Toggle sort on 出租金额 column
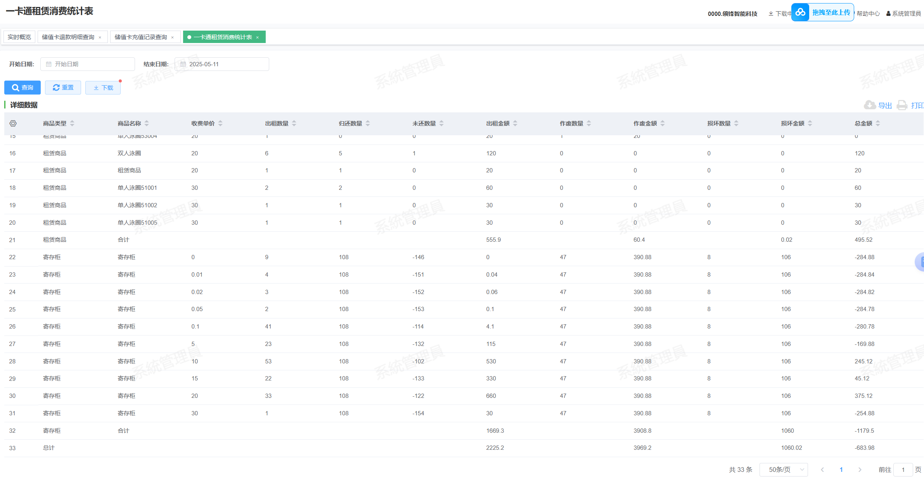Image resolution: width=924 pixels, height=480 pixels. (x=515, y=123)
